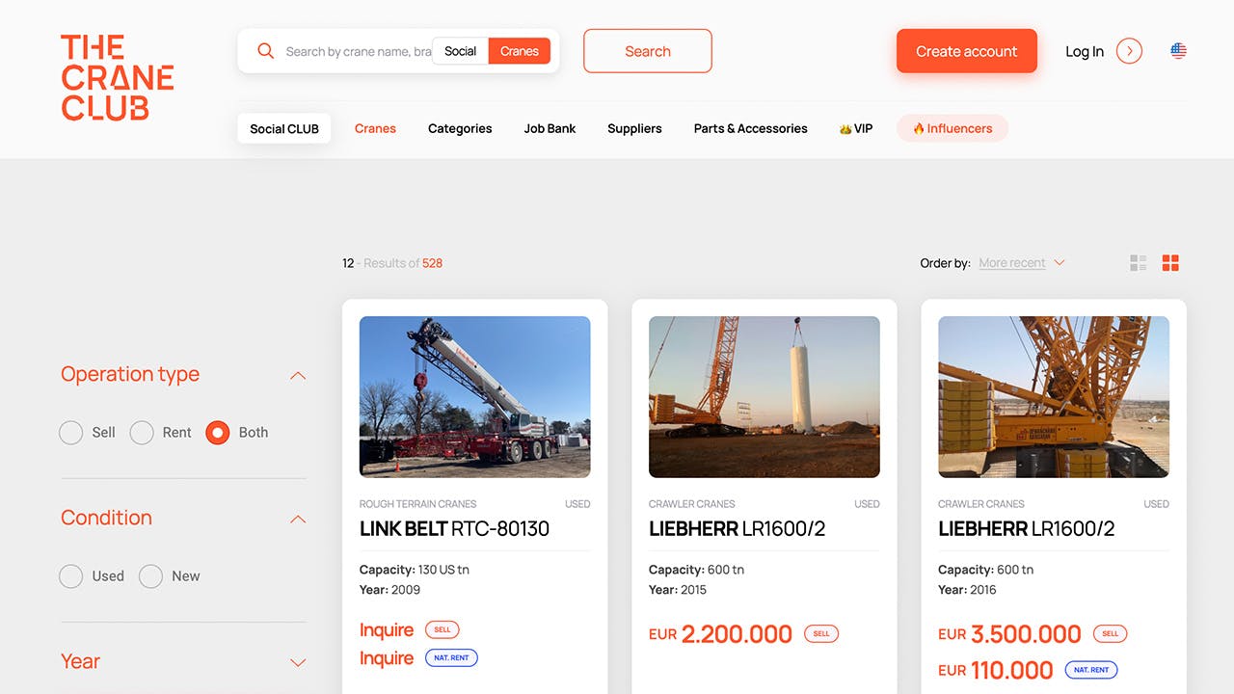Switch to list view layout icon
Viewport: 1234px width, 694px height.
click(x=1139, y=263)
